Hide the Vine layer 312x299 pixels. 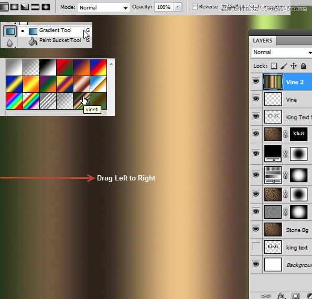pyautogui.click(x=256, y=99)
